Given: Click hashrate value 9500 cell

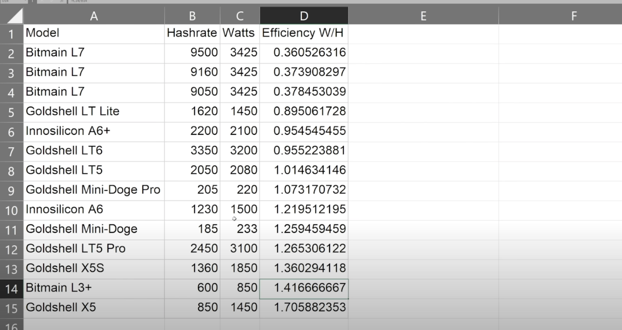Looking at the screenshot, I should point(192,53).
